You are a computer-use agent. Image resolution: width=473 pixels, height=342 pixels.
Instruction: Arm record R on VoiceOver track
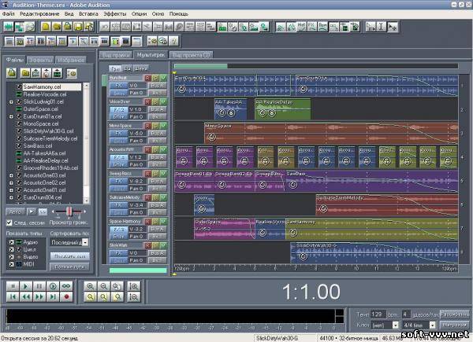pyautogui.click(x=147, y=102)
